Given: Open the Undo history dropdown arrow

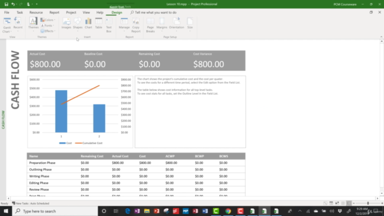Looking at the screenshot, I should pos(16,4).
